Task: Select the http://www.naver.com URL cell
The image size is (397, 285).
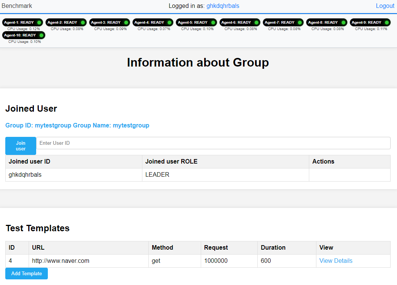Action: pyautogui.click(x=89, y=261)
